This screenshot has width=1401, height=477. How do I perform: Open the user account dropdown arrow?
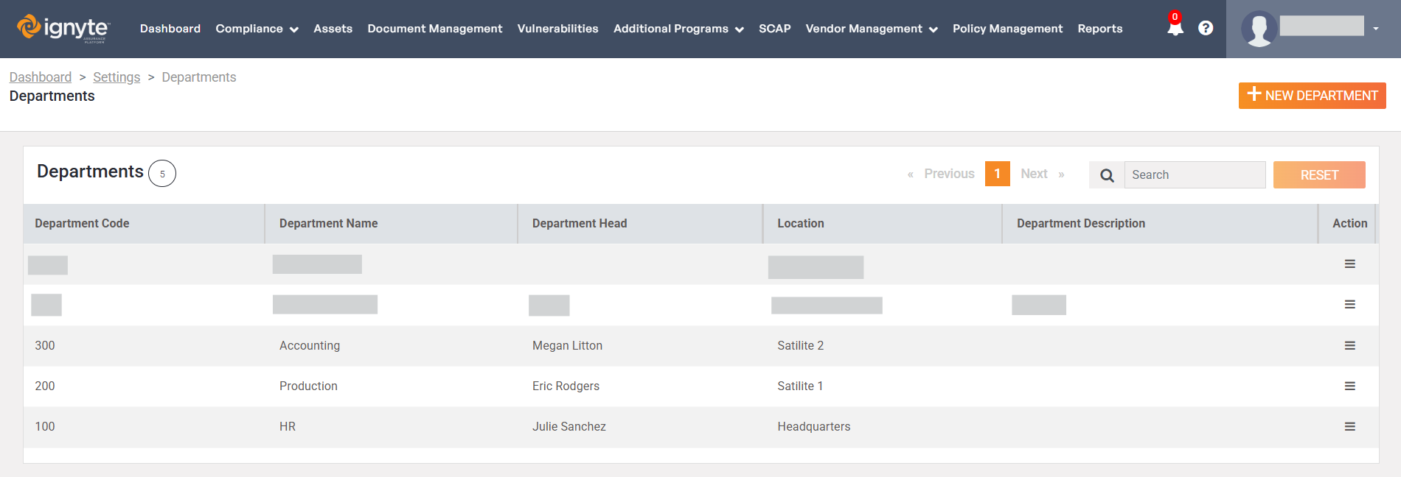[1376, 29]
